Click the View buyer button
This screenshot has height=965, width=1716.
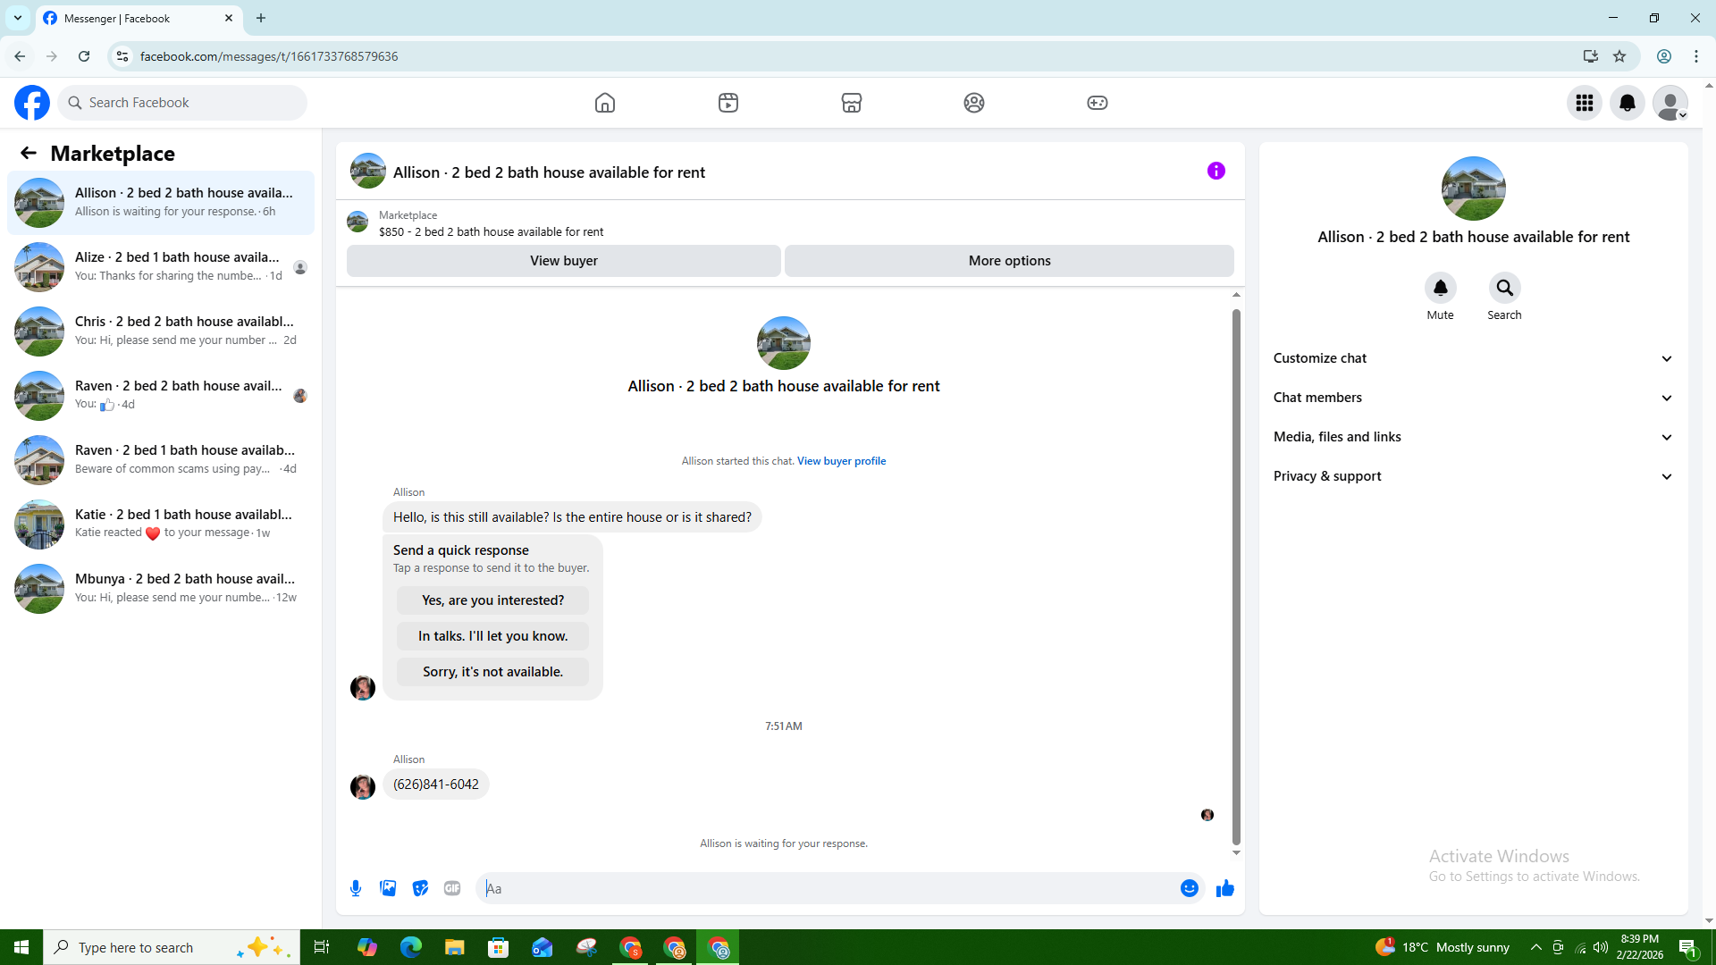pos(564,261)
